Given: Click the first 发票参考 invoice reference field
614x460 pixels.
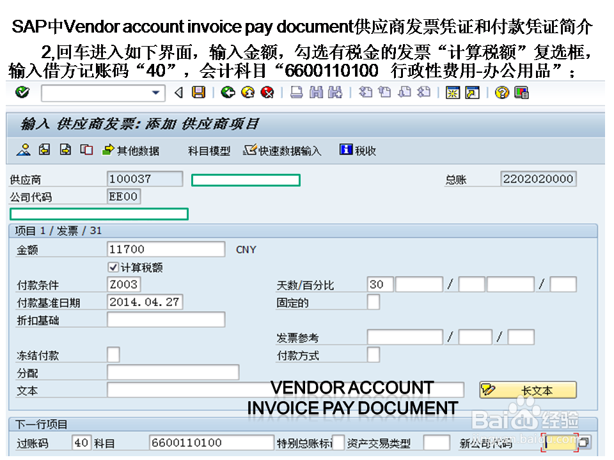Looking at the screenshot, I should point(405,337).
